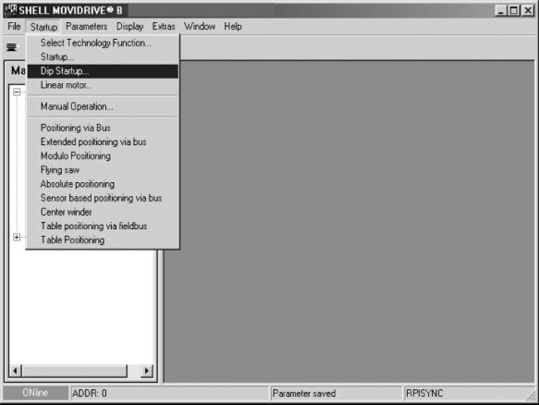
Task: Click the ONline status indicator
Action: coord(36,393)
